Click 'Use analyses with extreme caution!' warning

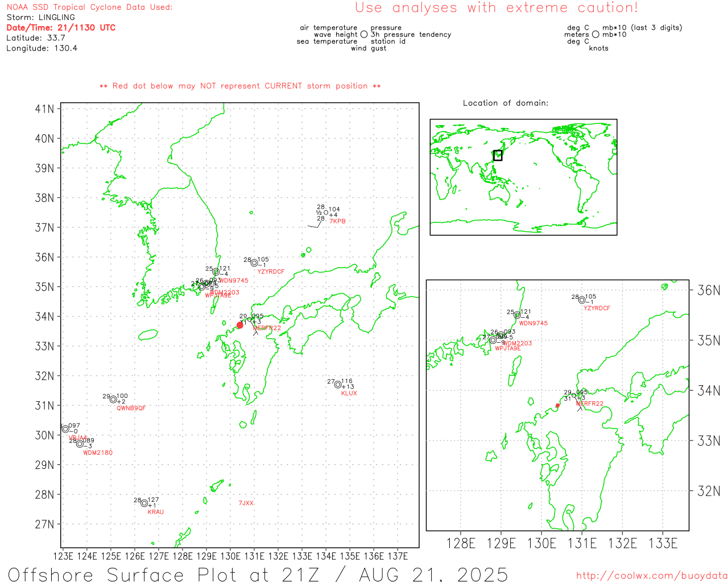[x=497, y=8]
